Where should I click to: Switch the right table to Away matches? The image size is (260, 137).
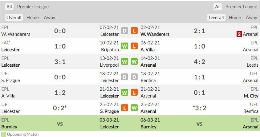(x=251, y=18)
